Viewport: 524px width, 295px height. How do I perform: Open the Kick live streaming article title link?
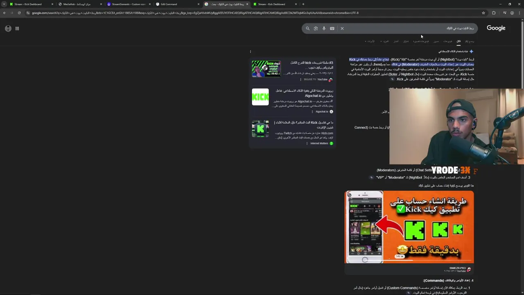tap(303, 125)
